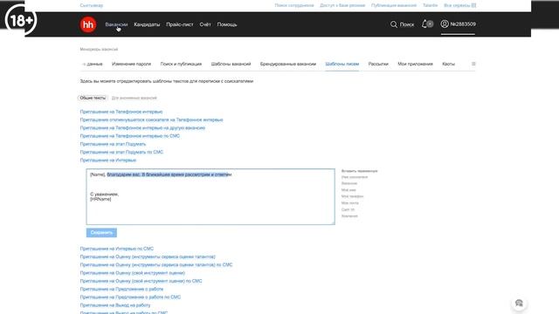
Task: Click the Сохранить button
Action: click(101, 233)
